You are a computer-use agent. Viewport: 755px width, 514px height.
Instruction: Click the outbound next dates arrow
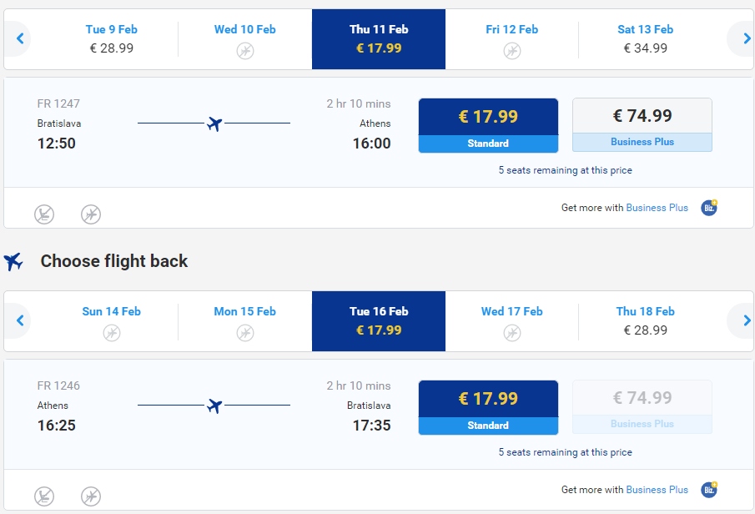745,38
